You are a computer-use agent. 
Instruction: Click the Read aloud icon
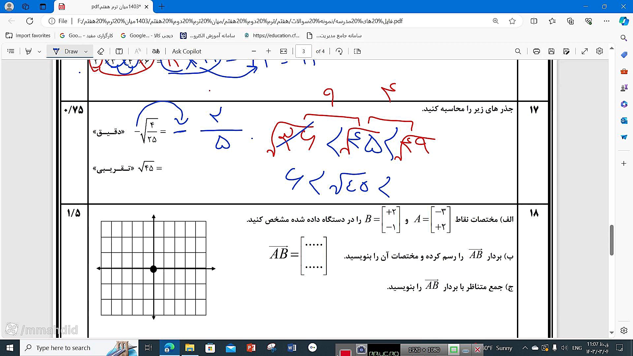tap(138, 51)
